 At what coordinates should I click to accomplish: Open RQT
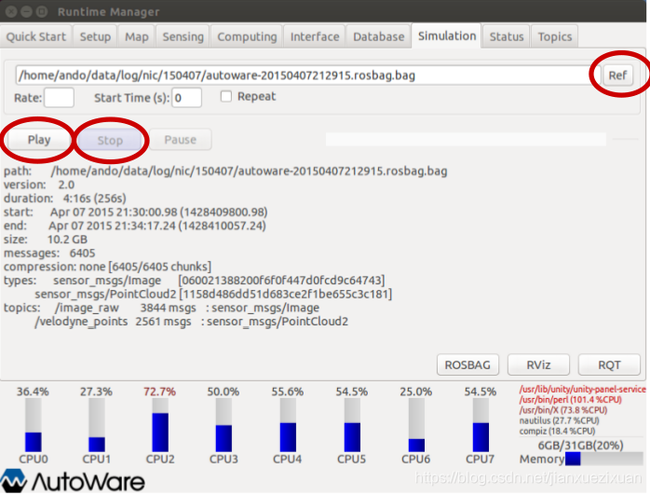click(x=609, y=365)
